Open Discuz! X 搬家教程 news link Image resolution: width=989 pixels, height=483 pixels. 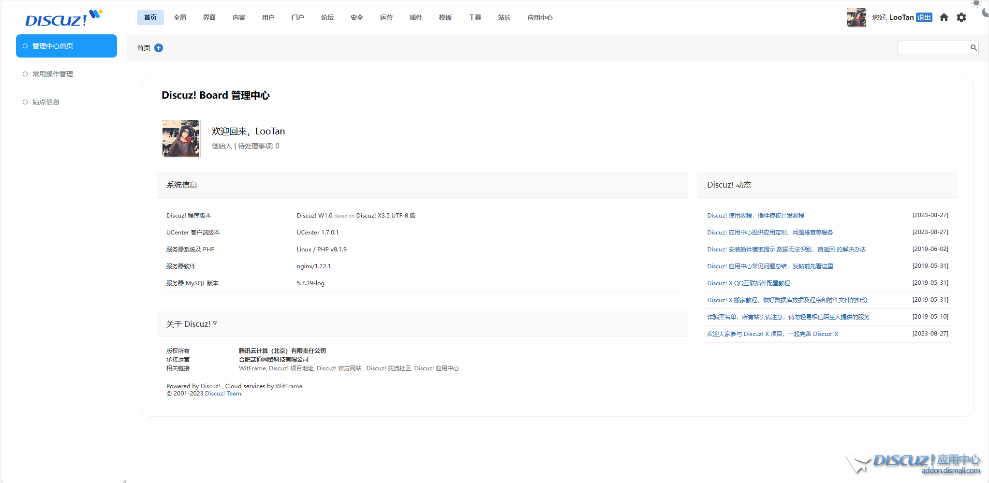click(x=787, y=300)
